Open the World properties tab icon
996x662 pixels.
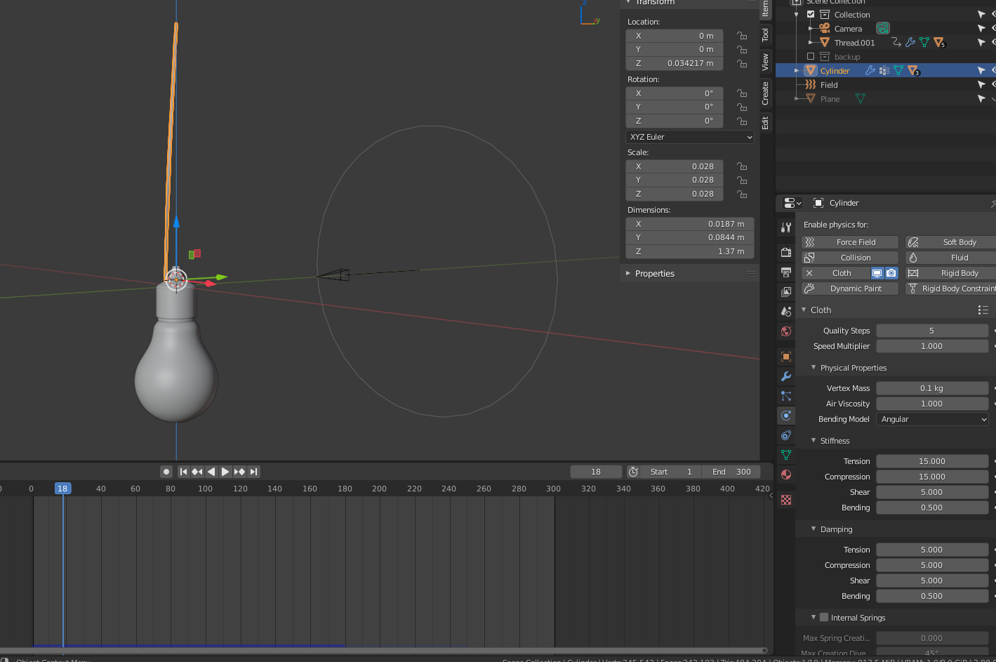(786, 331)
